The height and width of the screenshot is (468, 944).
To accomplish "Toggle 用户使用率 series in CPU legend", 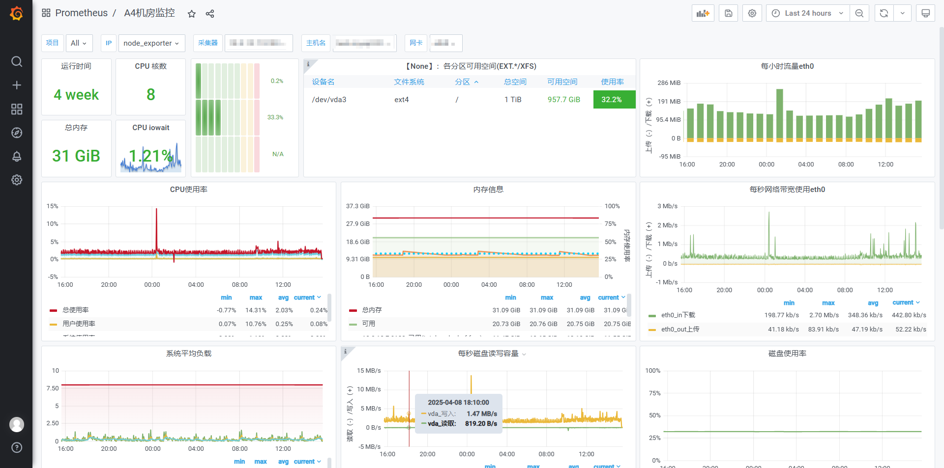I will [79, 324].
